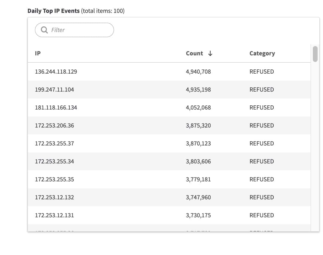This screenshot has height=255, width=323.
Task: Click count value 3,747,960
Action: tap(198, 197)
